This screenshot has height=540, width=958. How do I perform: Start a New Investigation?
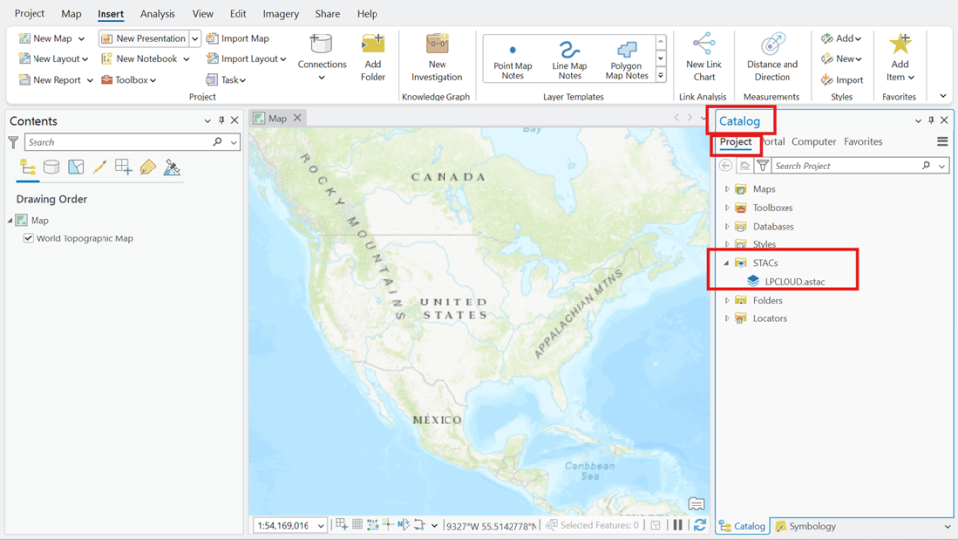coord(437,57)
